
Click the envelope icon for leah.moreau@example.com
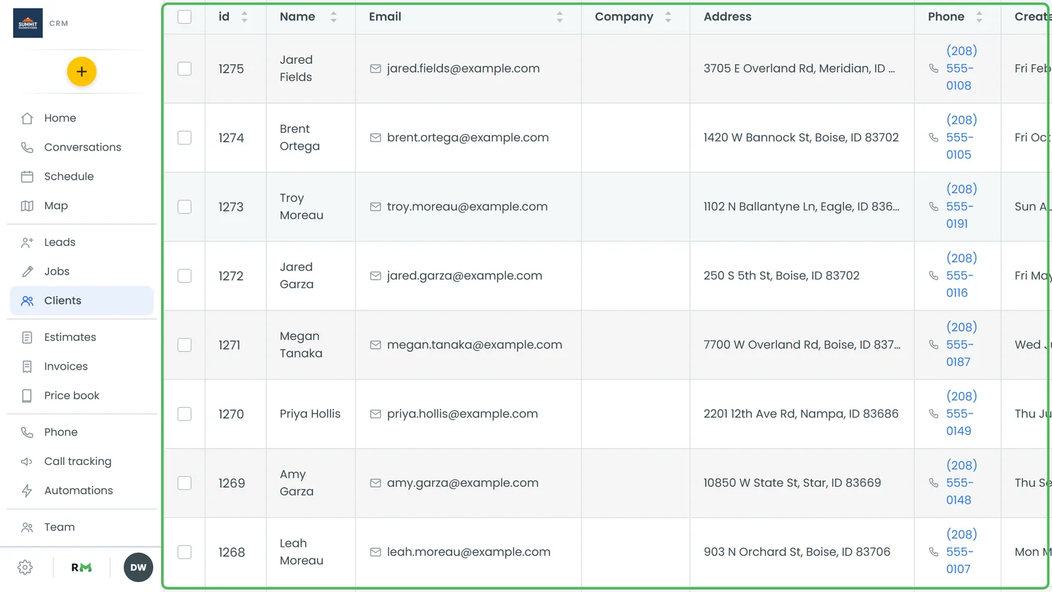coord(375,552)
